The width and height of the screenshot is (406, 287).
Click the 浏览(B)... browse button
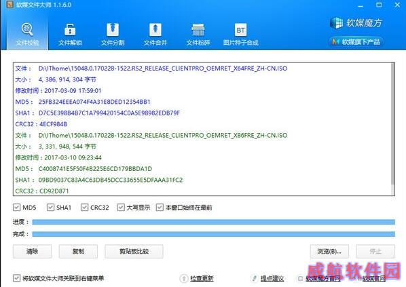(329, 251)
